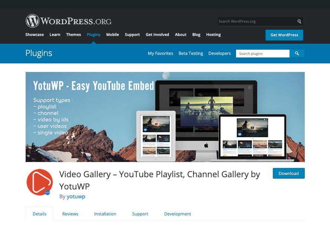Click the Video Gallery plugin title
Image resolution: width=330 pixels, height=228 pixels.
[160, 180]
